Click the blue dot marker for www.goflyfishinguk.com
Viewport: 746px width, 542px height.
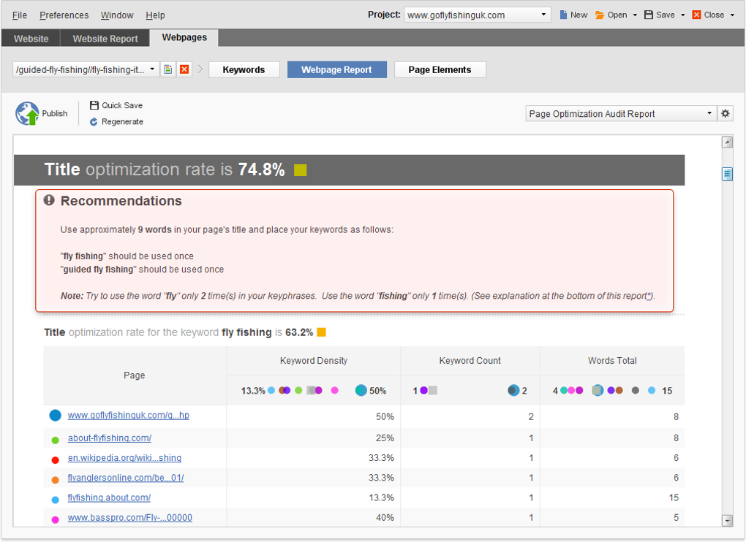coord(55,415)
